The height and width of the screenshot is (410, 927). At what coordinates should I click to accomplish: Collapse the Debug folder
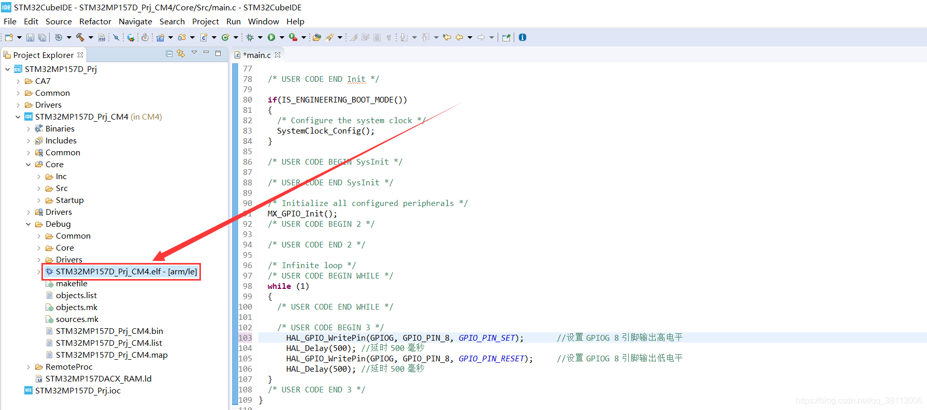point(28,224)
